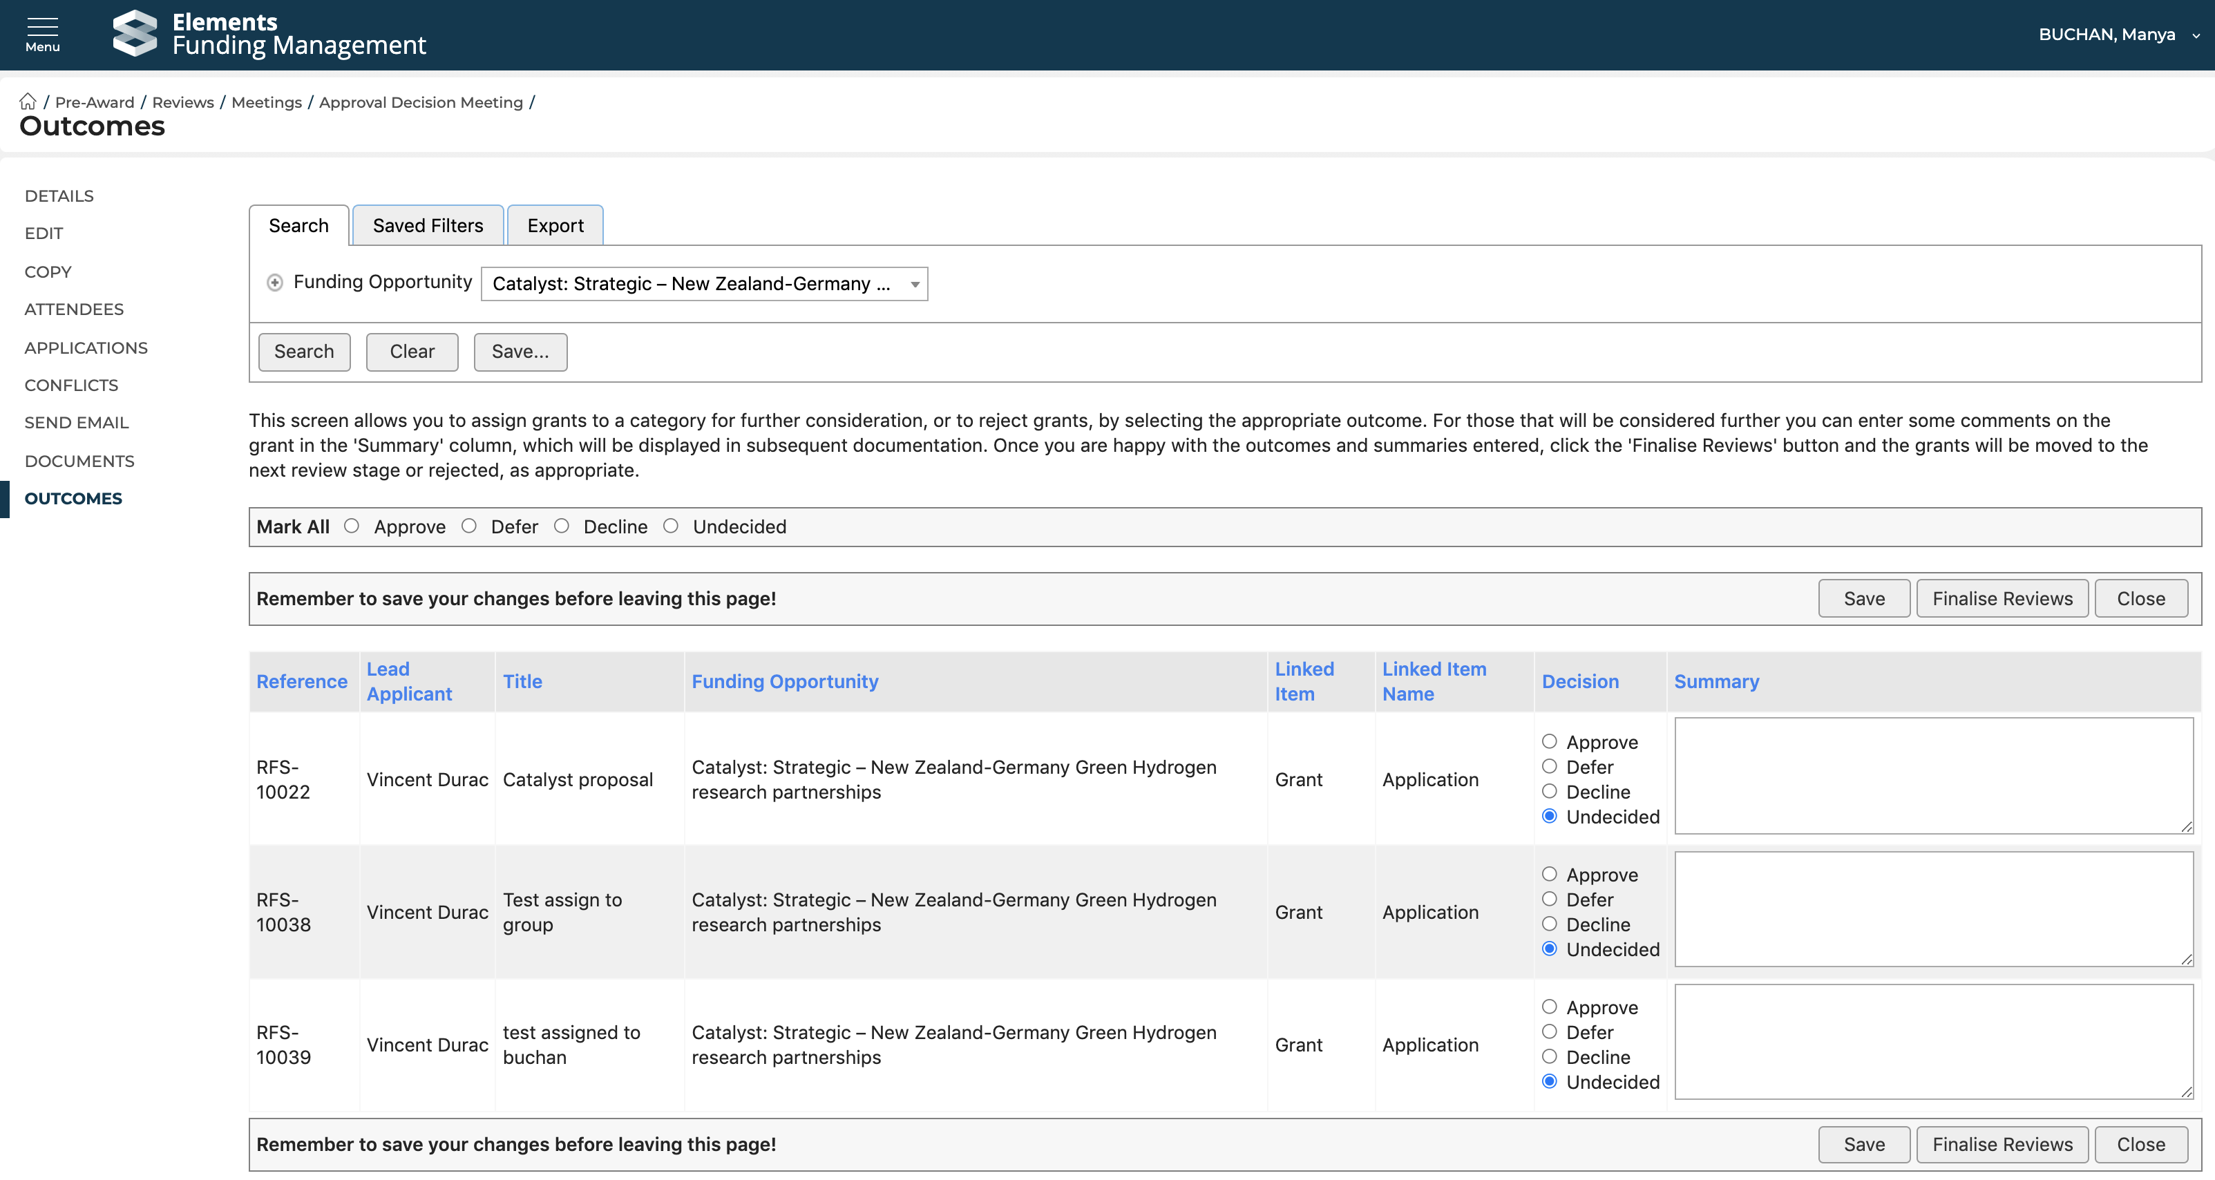Set RFS-10038 decision to Defer

[x=1550, y=899]
